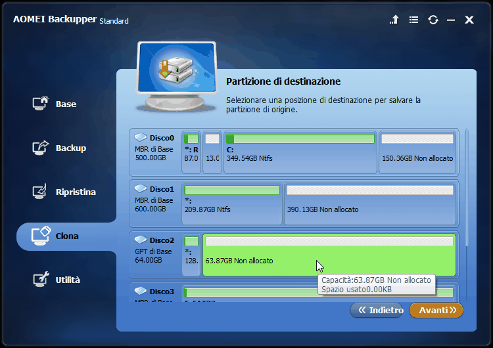Click the Utilità wrench icon

(41, 279)
